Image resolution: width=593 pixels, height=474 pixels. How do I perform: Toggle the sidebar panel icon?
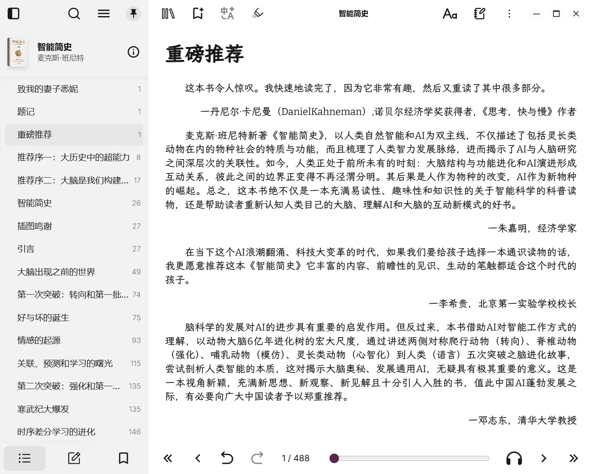click(x=14, y=14)
